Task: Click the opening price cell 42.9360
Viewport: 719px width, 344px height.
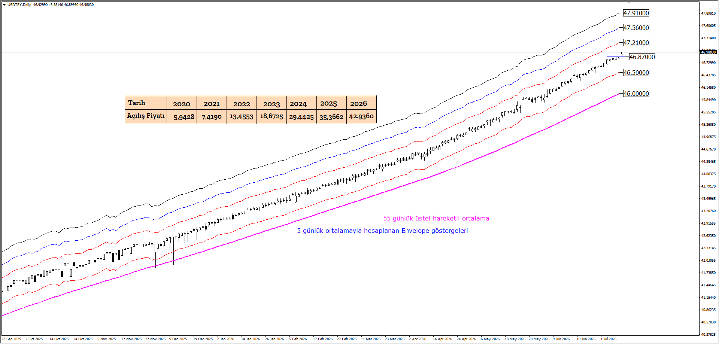Action: pos(361,116)
